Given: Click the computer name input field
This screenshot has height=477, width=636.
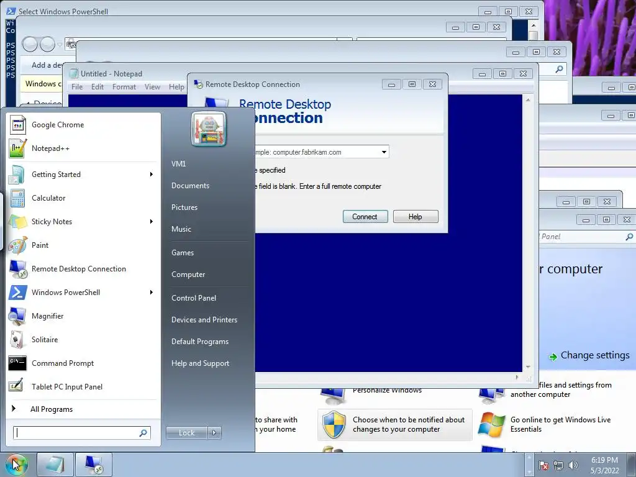Looking at the screenshot, I should click(316, 152).
